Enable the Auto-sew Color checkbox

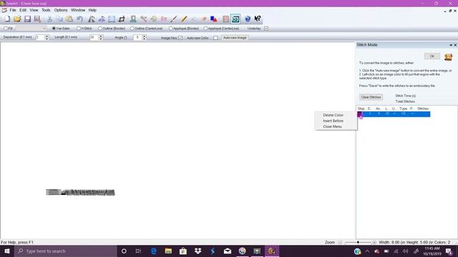(x=215, y=38)
